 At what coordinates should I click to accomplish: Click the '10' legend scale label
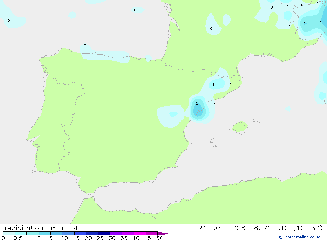65,238
